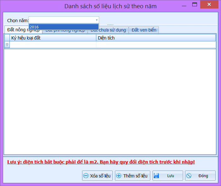Select the Đất ven biển tab
Viewport: 221px width, 186px height.
144,30
